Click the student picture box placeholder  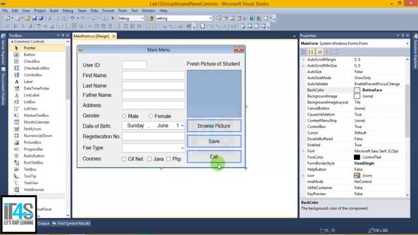pos(214,93)
